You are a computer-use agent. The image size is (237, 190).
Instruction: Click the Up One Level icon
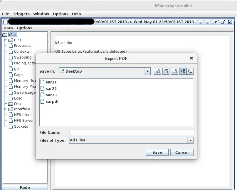[157, 71]
